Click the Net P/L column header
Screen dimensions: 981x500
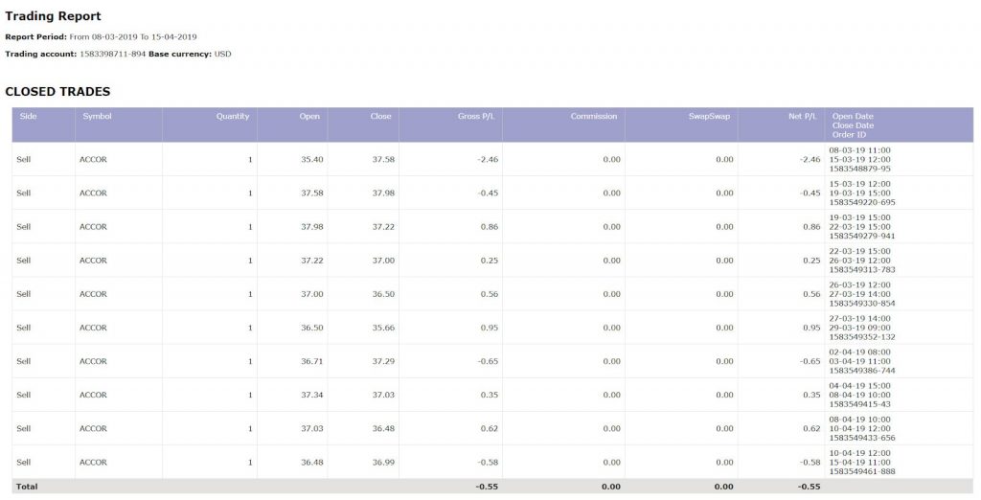pos(803,117)
